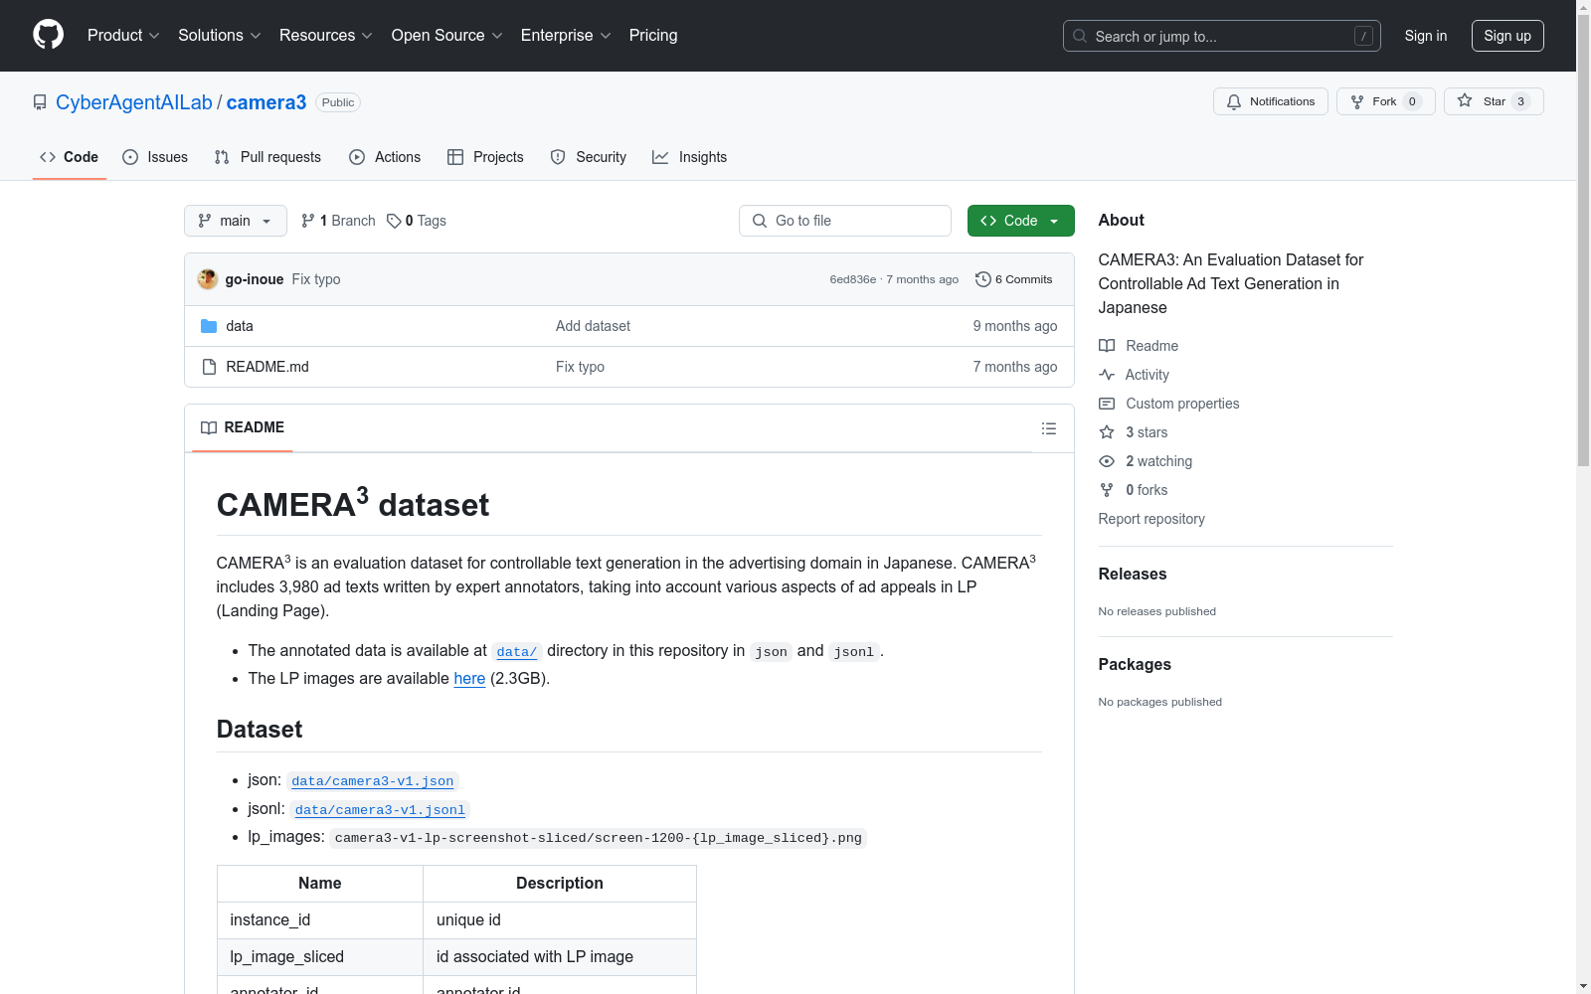Viewport: 1591px width, 994px height.
Task: View the 0 forks link in sidebar
Action: pyautogui.click(x=1134, y=490)
